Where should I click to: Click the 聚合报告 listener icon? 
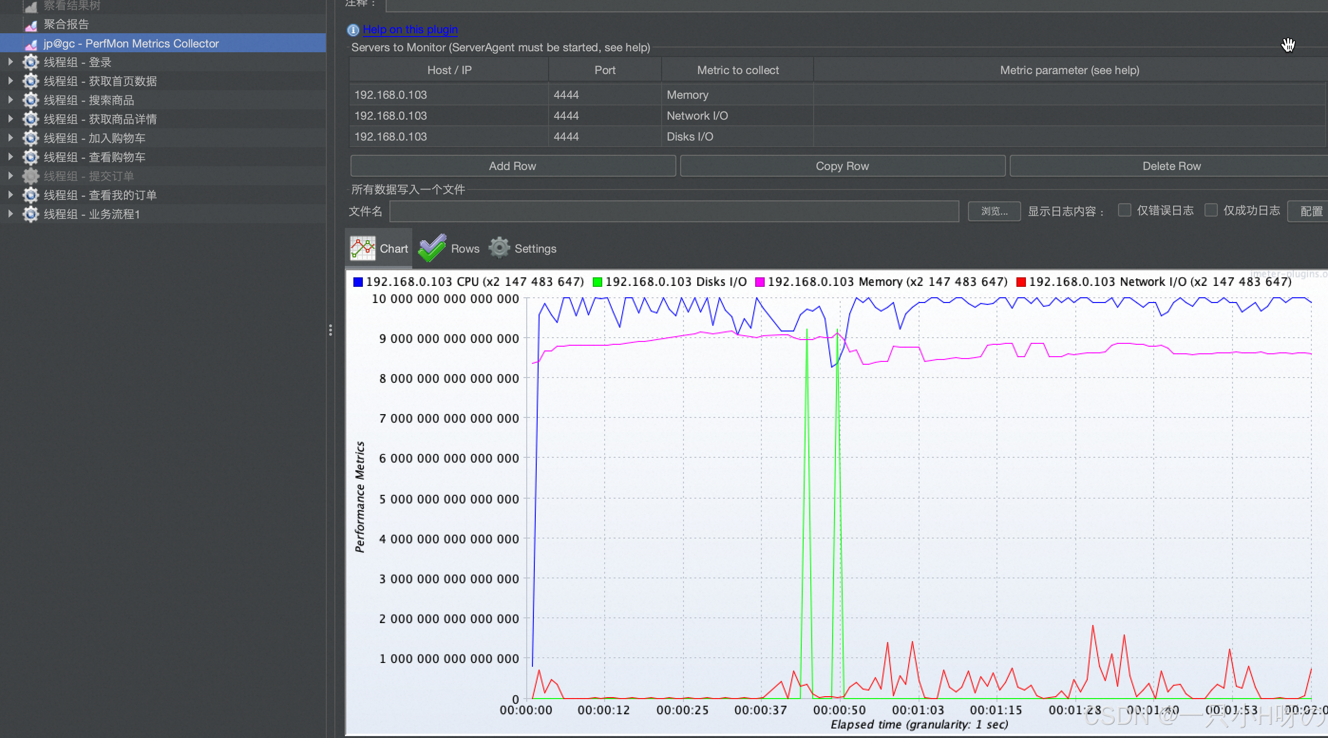31,25
